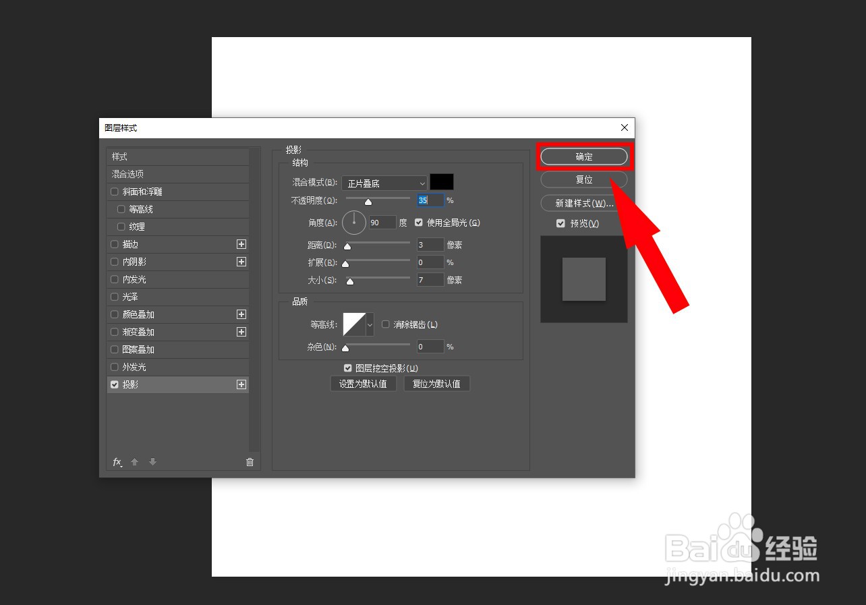Click the move effect up arrow icon

[x=134, y=462]
